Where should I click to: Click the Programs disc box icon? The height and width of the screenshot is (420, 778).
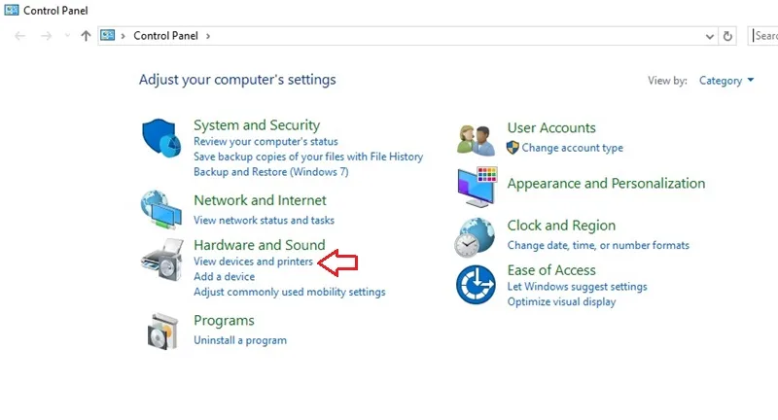pos(162,332)
